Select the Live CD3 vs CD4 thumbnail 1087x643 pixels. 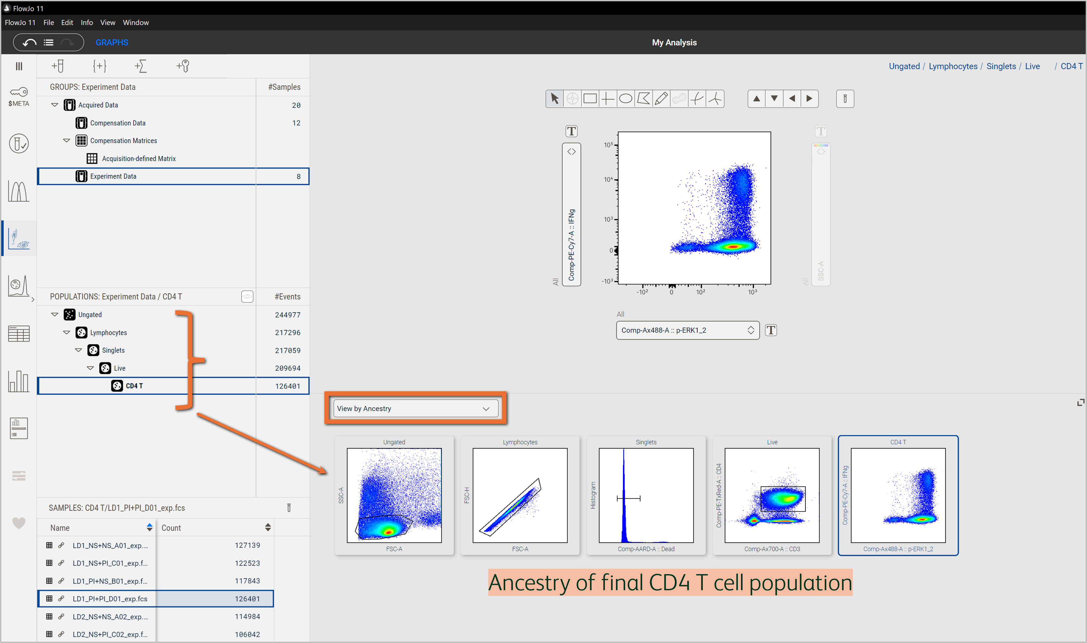tap(772, 495)
